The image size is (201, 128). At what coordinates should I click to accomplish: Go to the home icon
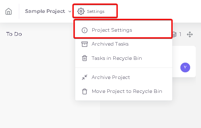9,11
